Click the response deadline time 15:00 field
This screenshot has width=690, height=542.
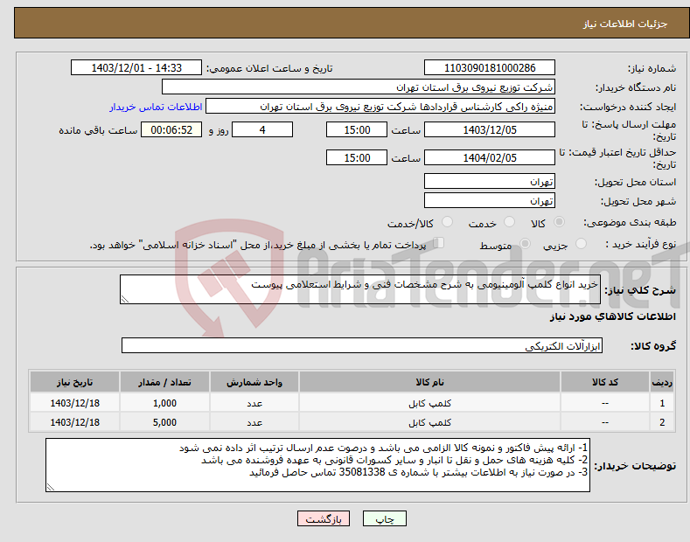357,129
